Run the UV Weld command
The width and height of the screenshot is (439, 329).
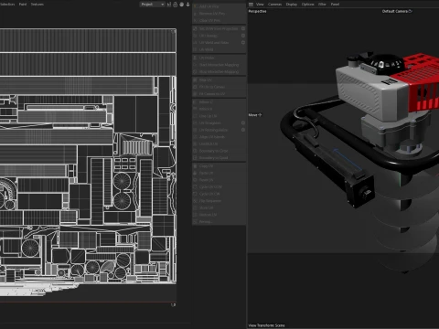(219, 49)
